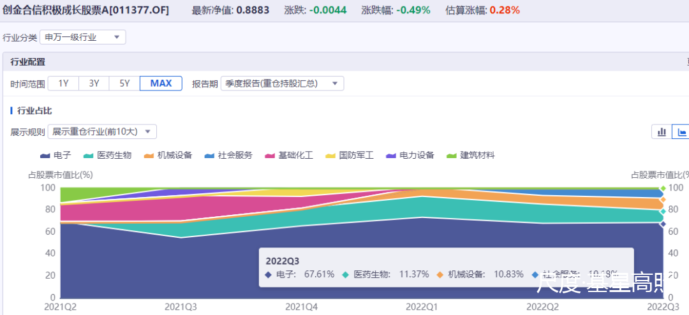Toggle the 国防军工 legend series
This screenshot has height=315, width=689.
coord(350,155)
